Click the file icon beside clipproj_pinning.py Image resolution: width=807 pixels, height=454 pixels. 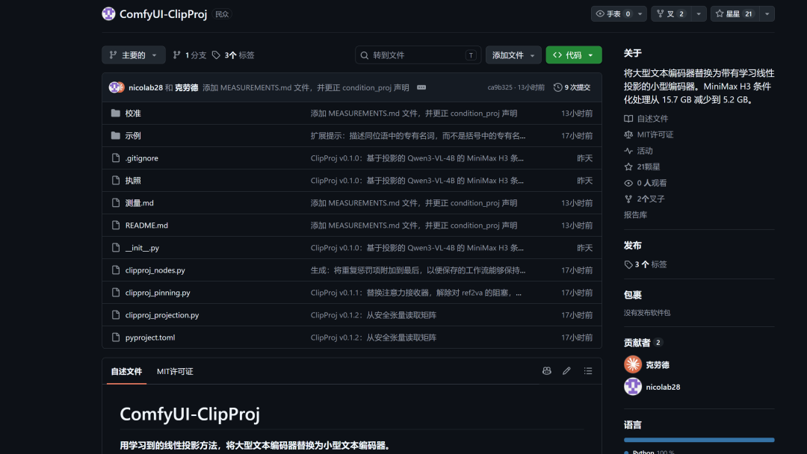(x=116, y=293)
